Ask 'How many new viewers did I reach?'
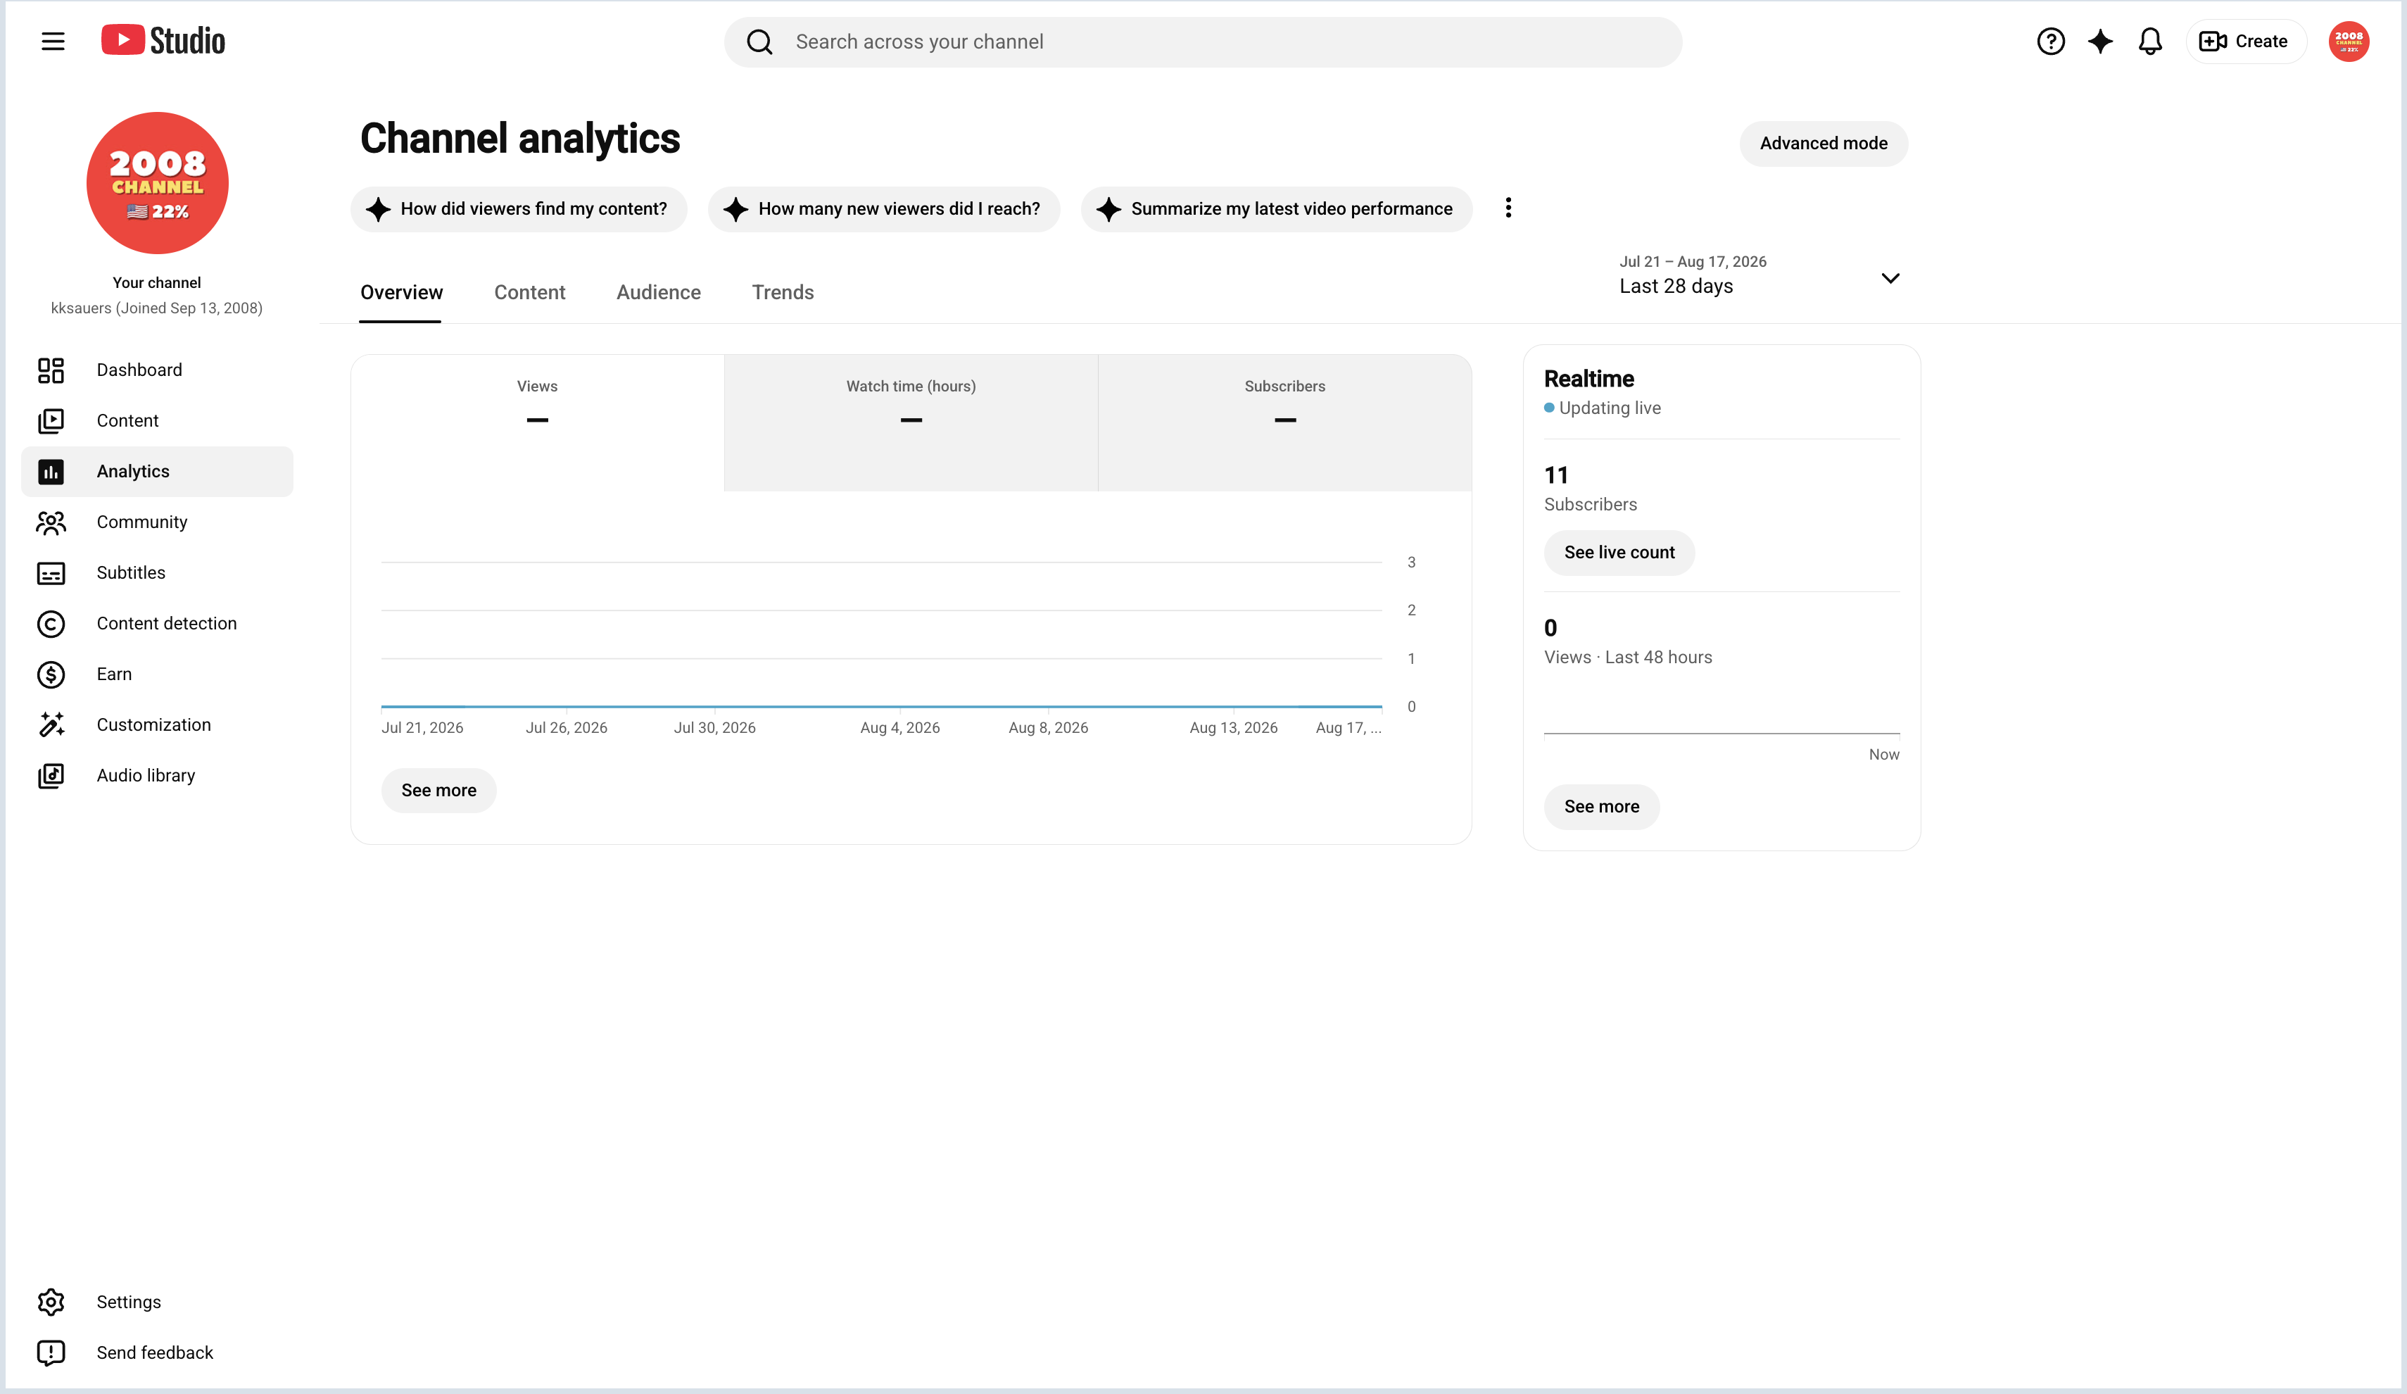The height and width of the screenshot is (1394, 2407). 883,208
